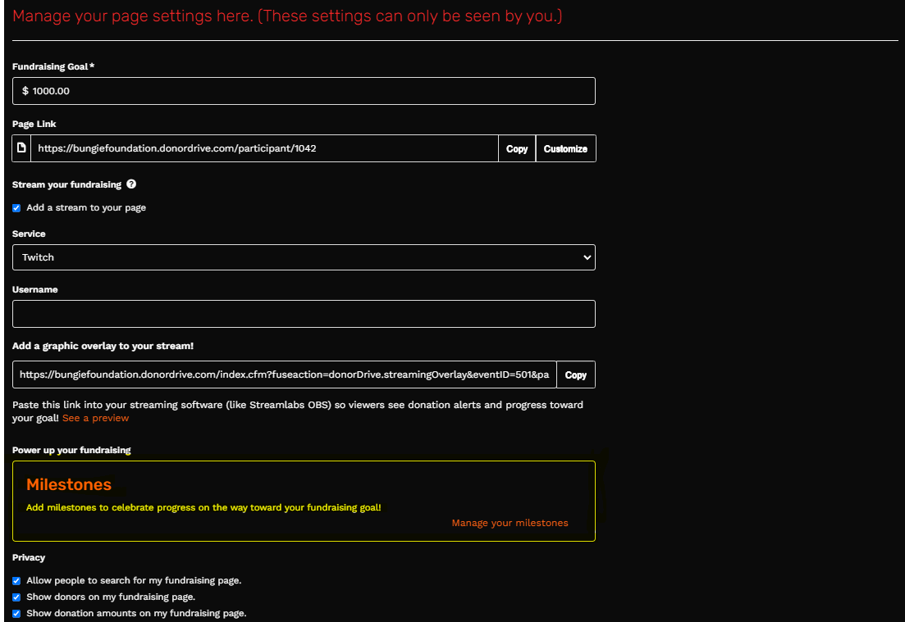Click the 'Power up your fundraising' label
This screenshot has height=622, width=905.
point(71,450)
